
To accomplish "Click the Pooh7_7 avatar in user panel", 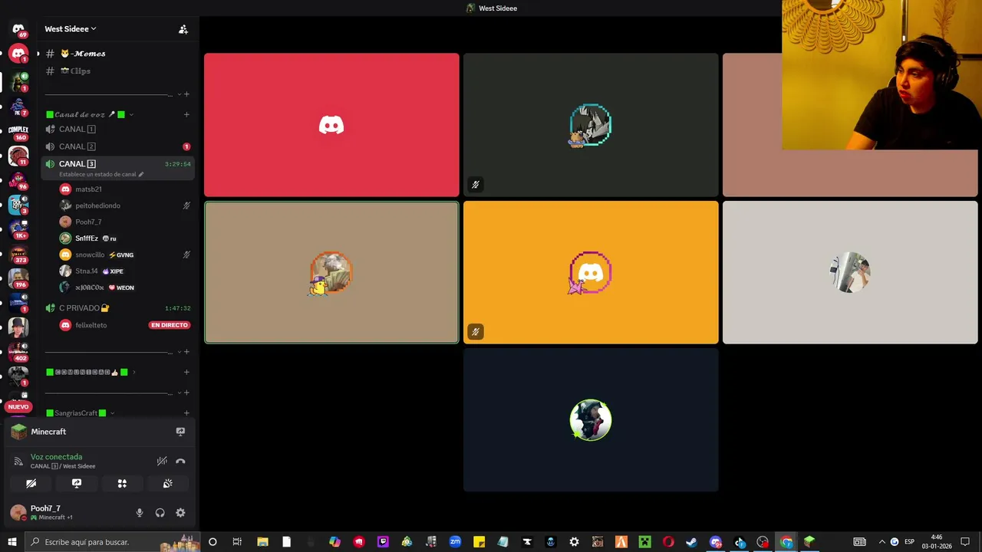I will coord(18,513).
